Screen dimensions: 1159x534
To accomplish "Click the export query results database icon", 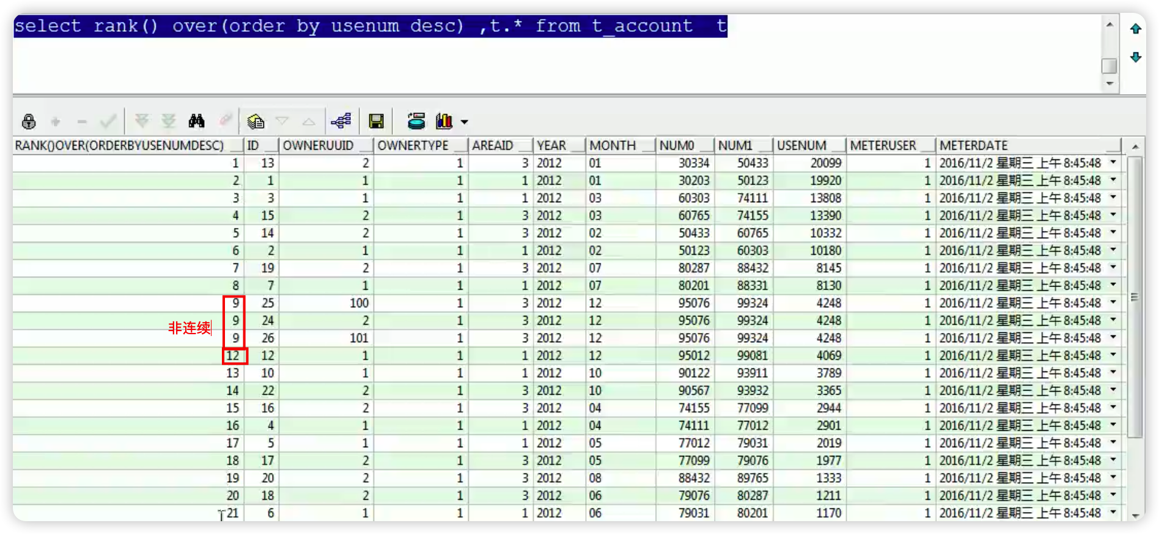I will click(416, 121).
